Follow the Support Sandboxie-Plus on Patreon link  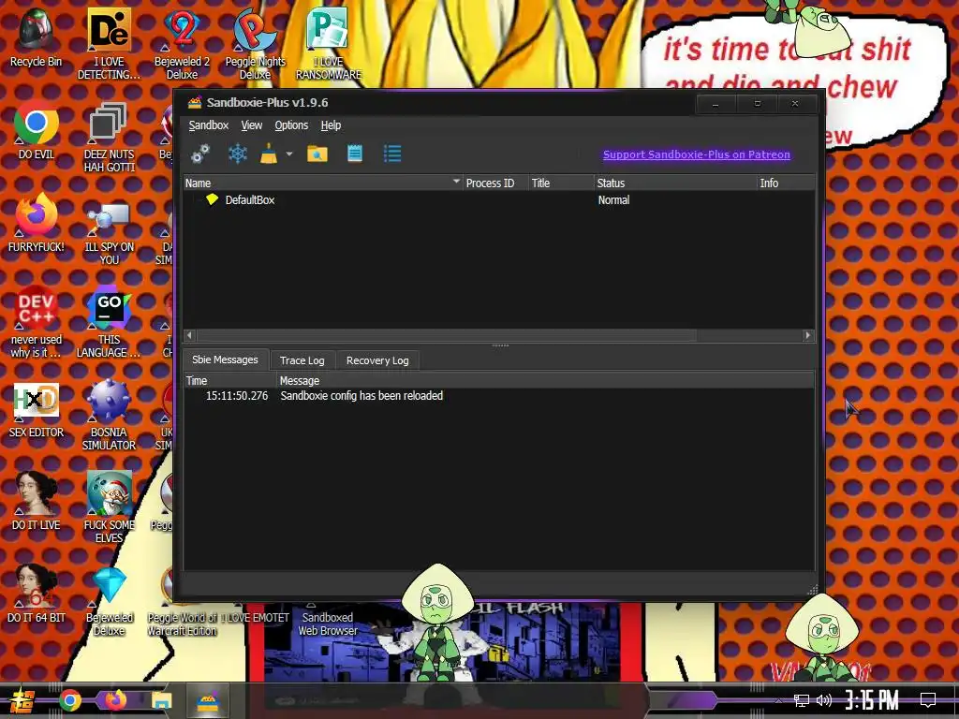coord(697,154)
